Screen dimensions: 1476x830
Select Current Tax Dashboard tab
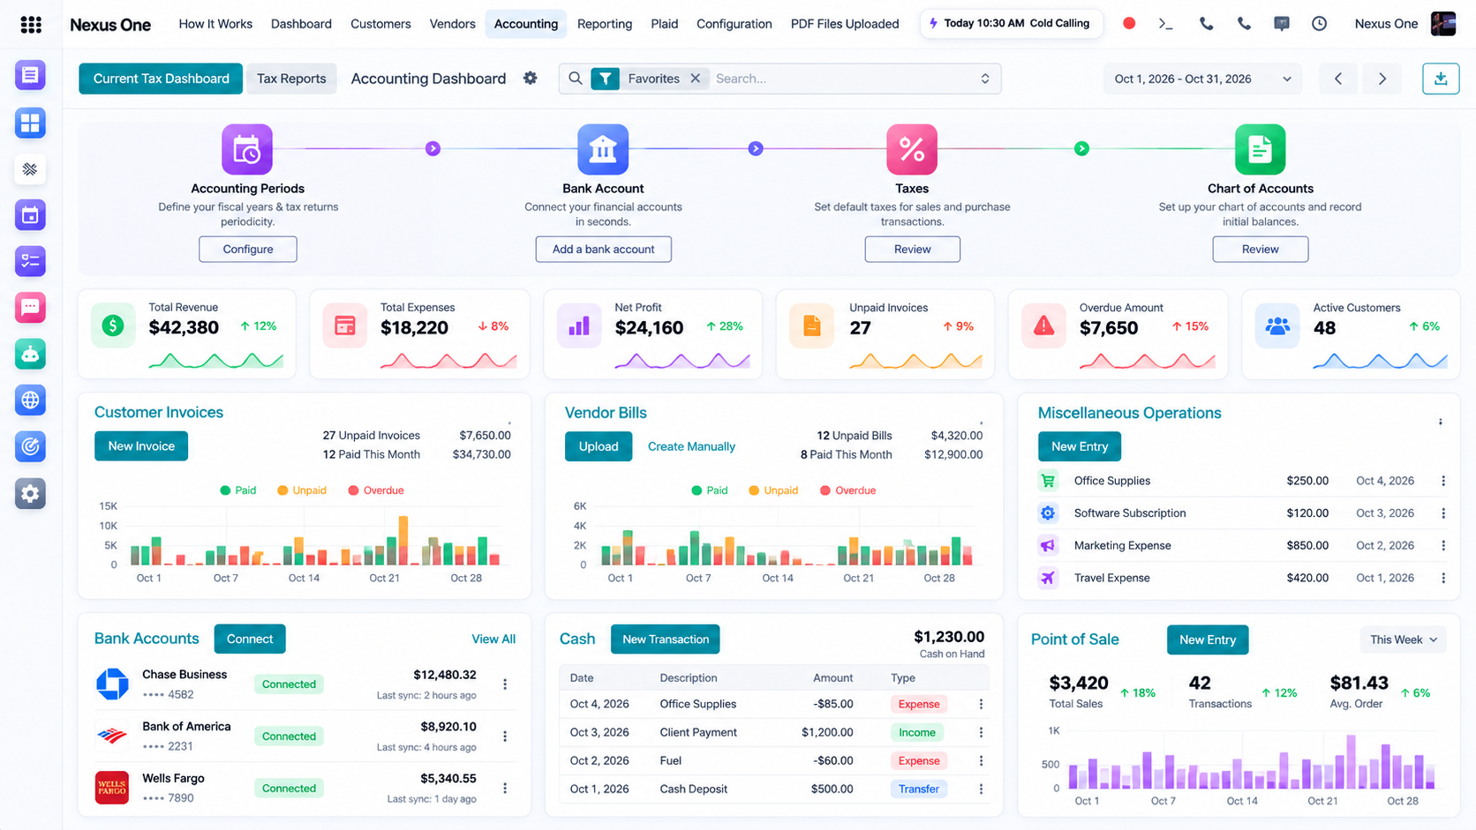pyautogui.click(x=161, y=79)
